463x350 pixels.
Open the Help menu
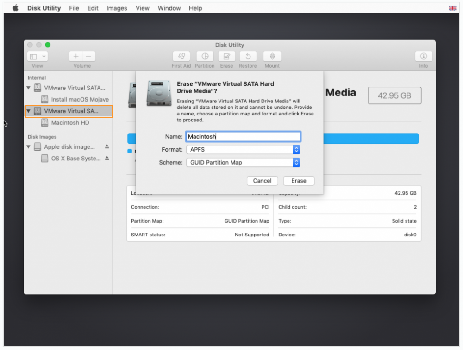[x=195, y=8]
